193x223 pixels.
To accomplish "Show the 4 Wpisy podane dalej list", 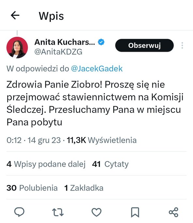I will pyautogui.click(x=46, y=164).
